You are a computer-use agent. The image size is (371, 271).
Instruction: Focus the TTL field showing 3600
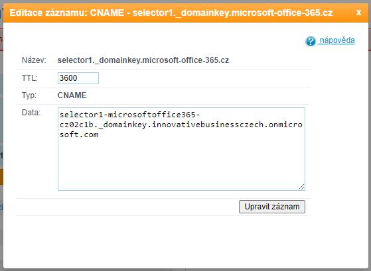(x=78, y=78)
